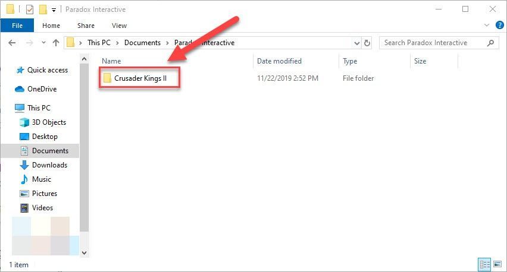Screen dimensions: 507x272
Task: Click the This PC monitor icon
Action: point(20,107)
